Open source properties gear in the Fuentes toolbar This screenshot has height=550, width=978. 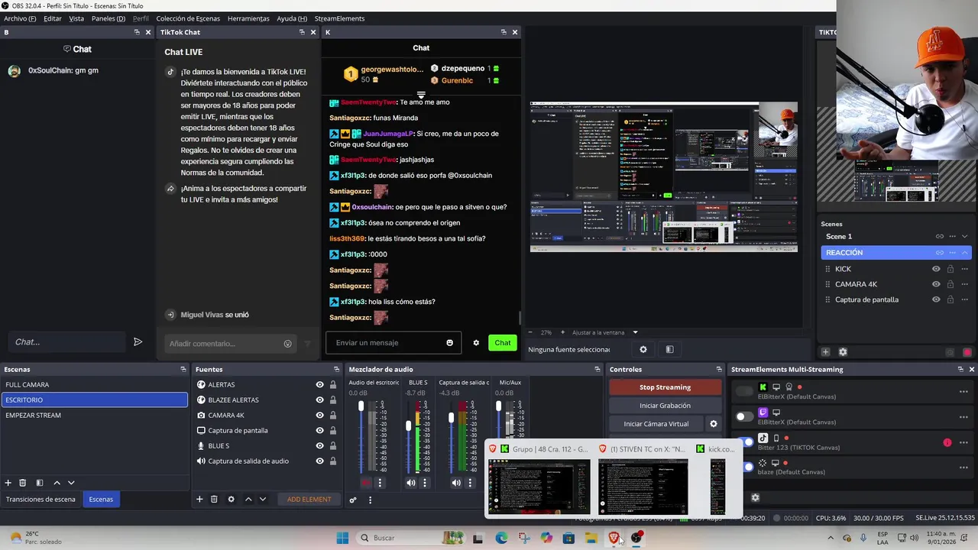pos(231,500)
